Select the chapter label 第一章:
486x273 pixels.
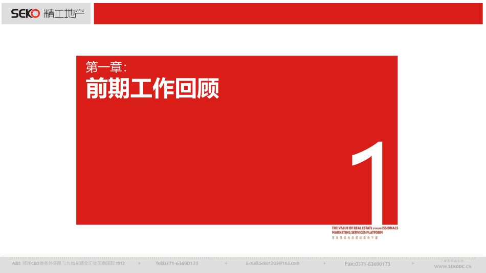pyautogui.click(x=106, y=67)
